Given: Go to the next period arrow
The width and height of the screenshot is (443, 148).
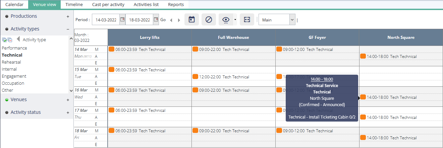Looking at the screenshot, I should click(179, 20).
